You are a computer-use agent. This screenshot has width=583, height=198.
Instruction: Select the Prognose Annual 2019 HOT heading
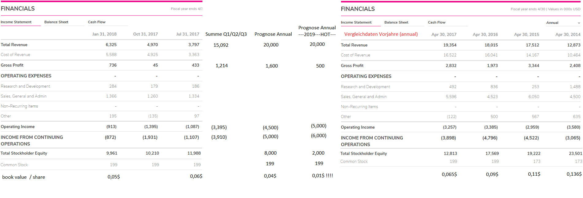click(317, 31)
